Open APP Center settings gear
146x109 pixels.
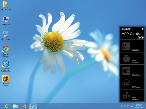pos(142,29)
